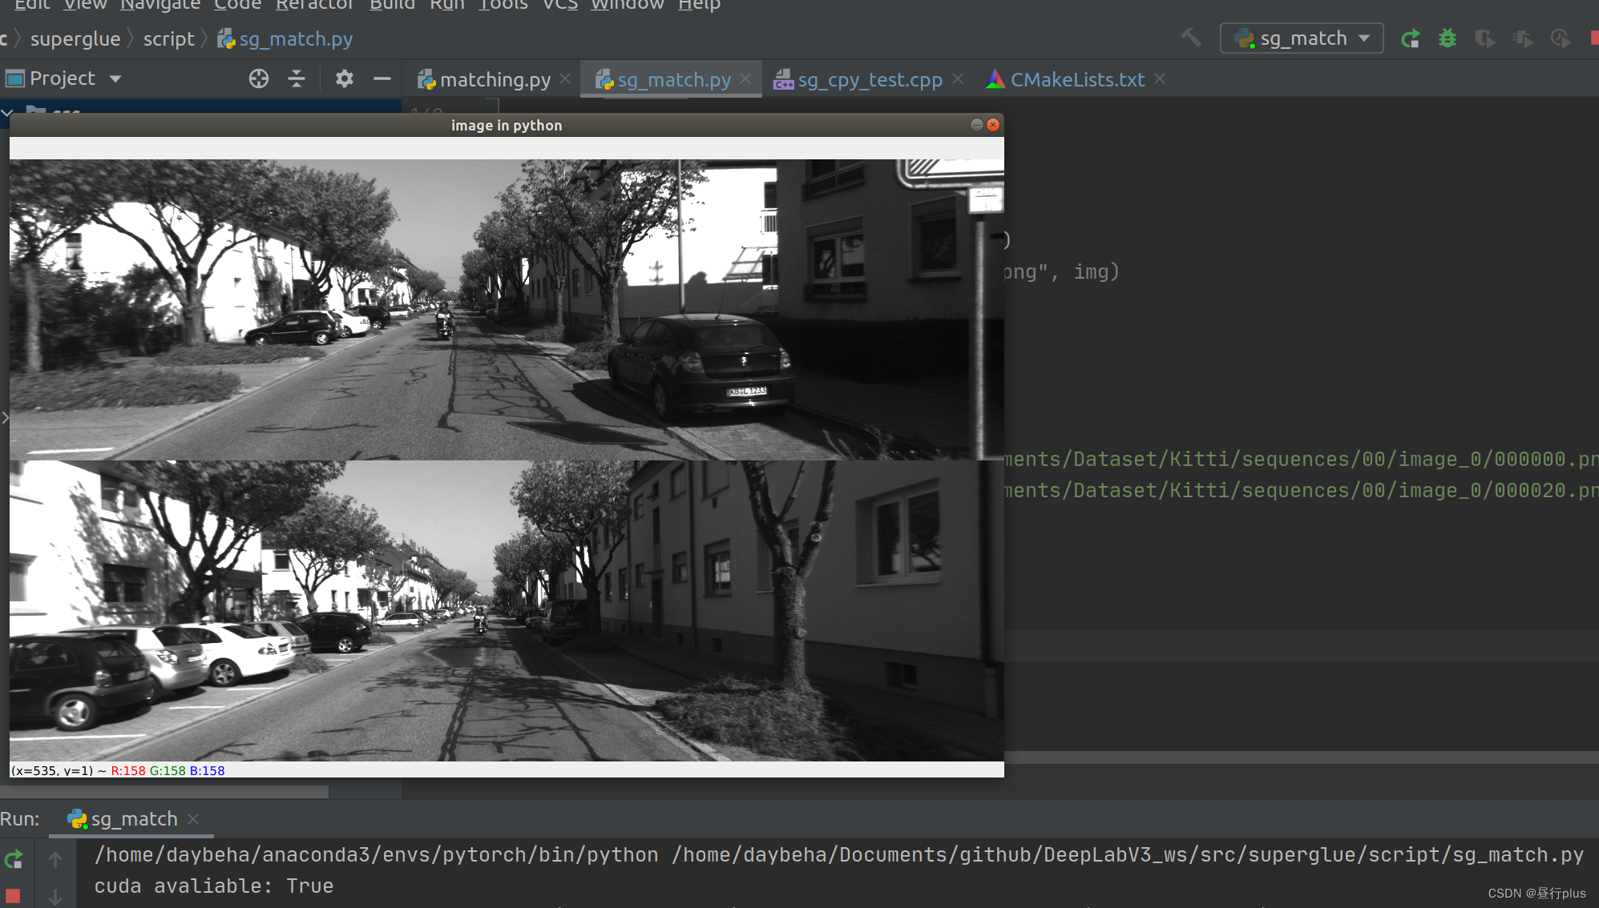Open the Run menu
Image resolution: width=1599 pixels, height=908 pixels.
point(446,5)
